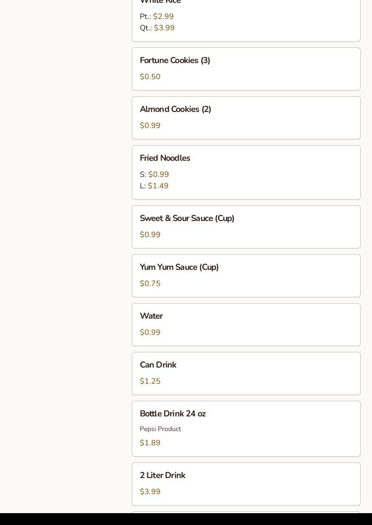The image size is (372, 525).
Task: Click the $3.99 2 Liter Drink price
Action: pos(150,492)
